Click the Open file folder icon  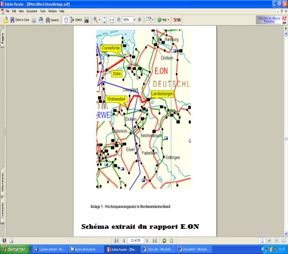[x=5, y=20]
